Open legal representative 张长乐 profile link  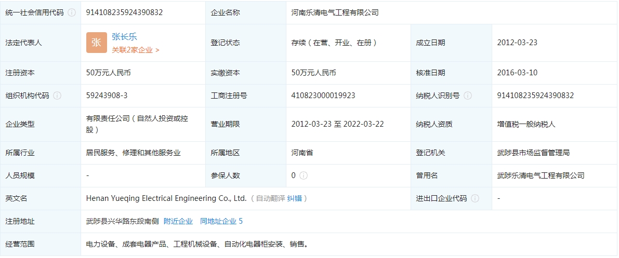[125, 37]
